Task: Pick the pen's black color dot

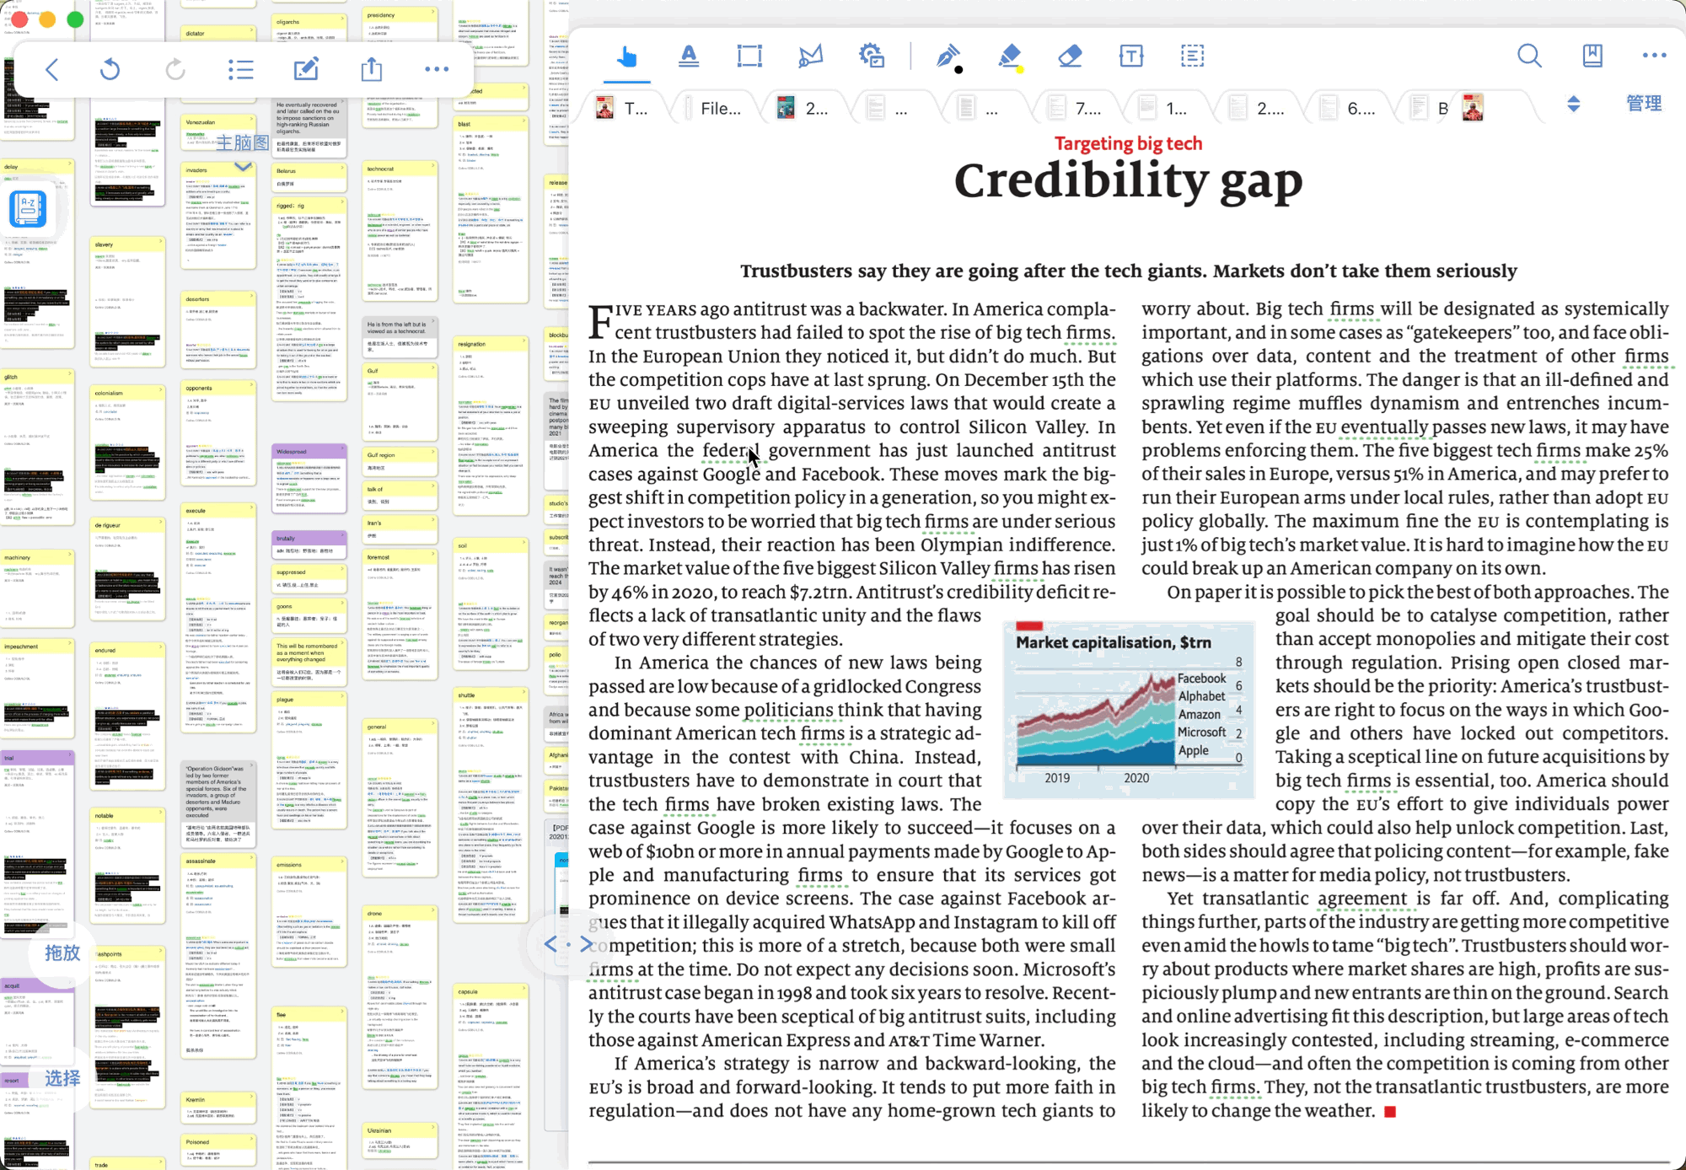Action: coord(959,71)
